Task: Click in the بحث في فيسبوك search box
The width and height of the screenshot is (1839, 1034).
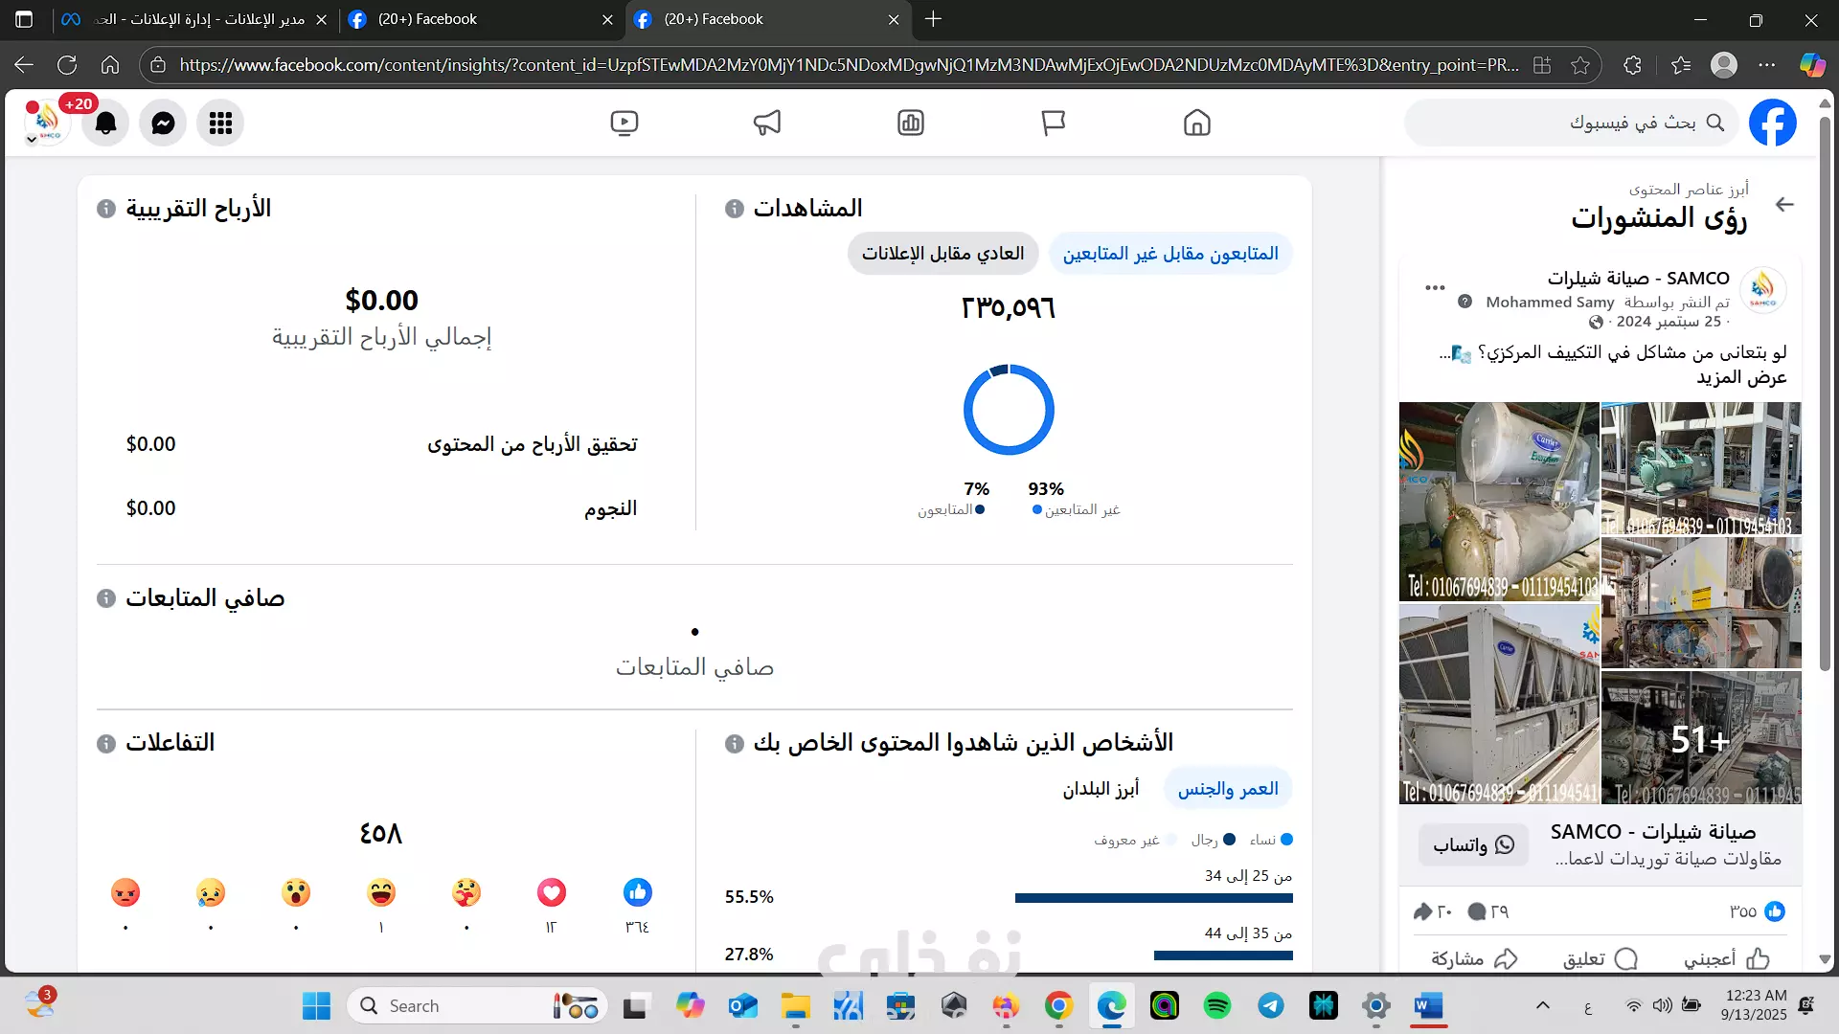Action: click(x=1571, y=123)
